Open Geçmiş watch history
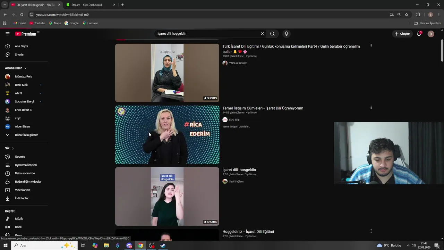Viewport: 444px width, 250px height. click(20, 157)
